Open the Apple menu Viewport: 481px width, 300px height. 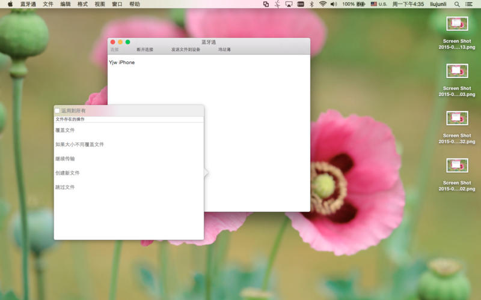(x=10, y=4)
